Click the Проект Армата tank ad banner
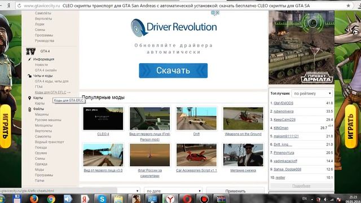361x203 pixels. tap(301, 47)
